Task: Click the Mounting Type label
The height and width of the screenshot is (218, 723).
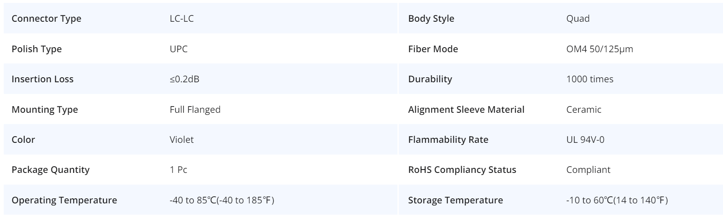Action: click(45, 109)
